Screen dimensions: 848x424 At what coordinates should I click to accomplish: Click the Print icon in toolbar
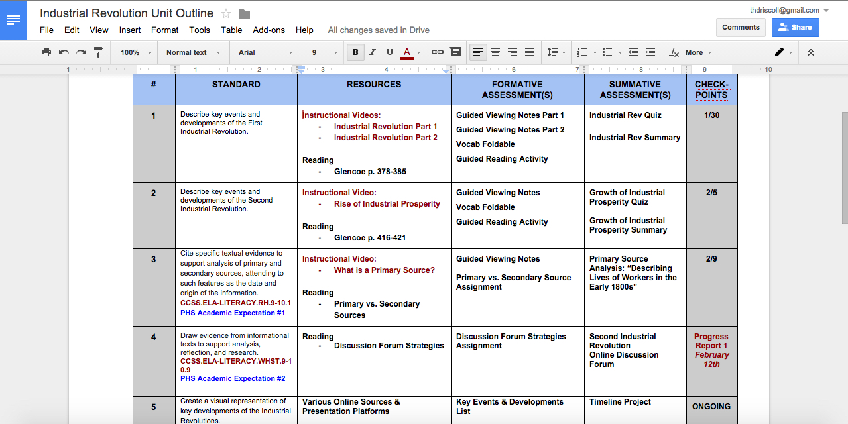pyautogui.click(x=46, y=52)
